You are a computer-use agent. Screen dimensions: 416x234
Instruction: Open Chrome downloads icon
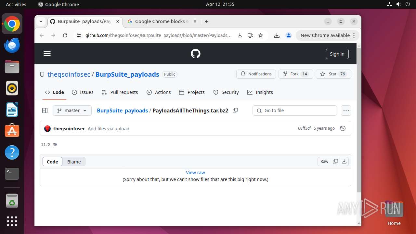[x=277, y=35]
